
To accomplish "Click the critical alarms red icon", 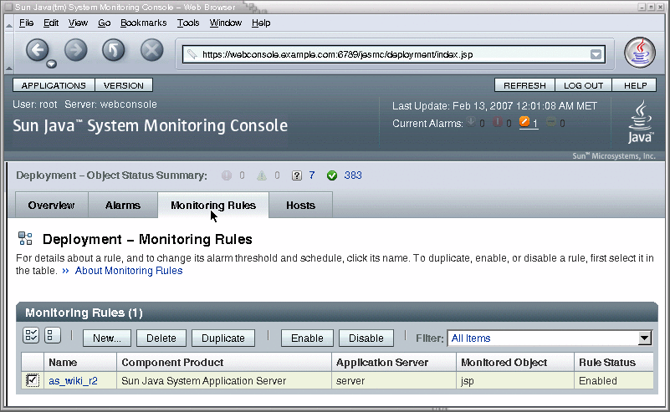I will pos(498,122).
